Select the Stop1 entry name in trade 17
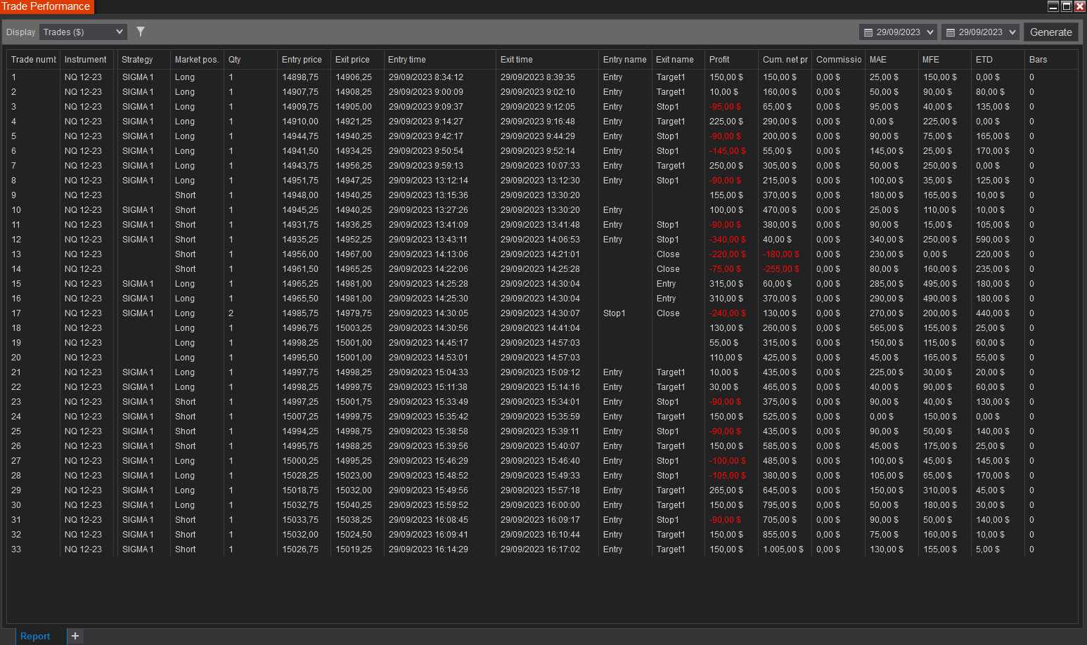1087x645 pixels. click(x=615, y=313)
